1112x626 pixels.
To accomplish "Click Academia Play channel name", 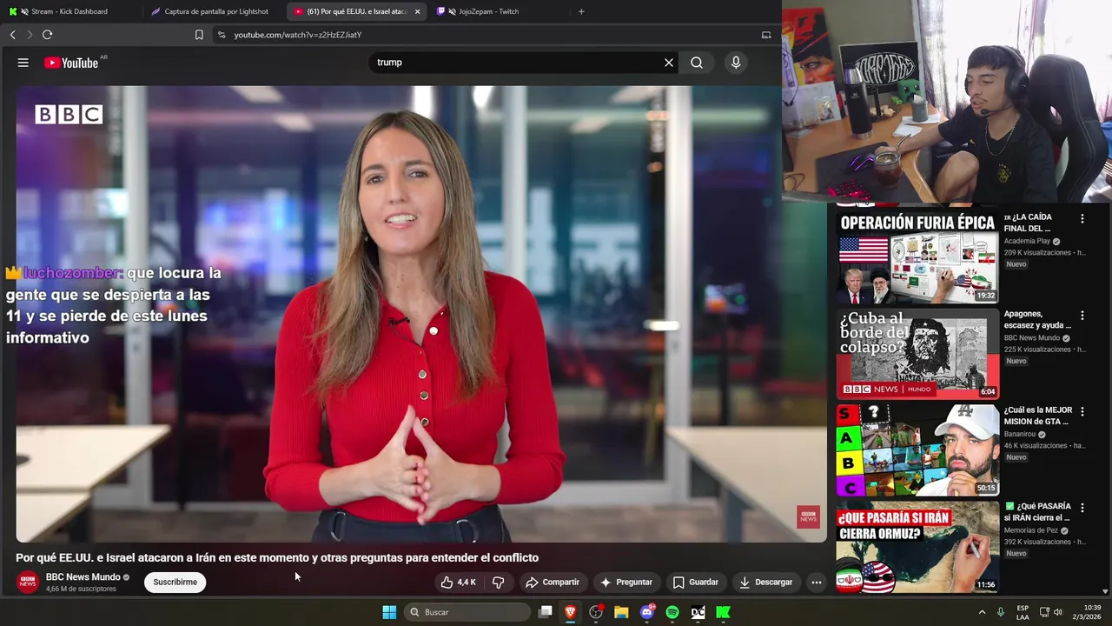I will (1027, 241).
